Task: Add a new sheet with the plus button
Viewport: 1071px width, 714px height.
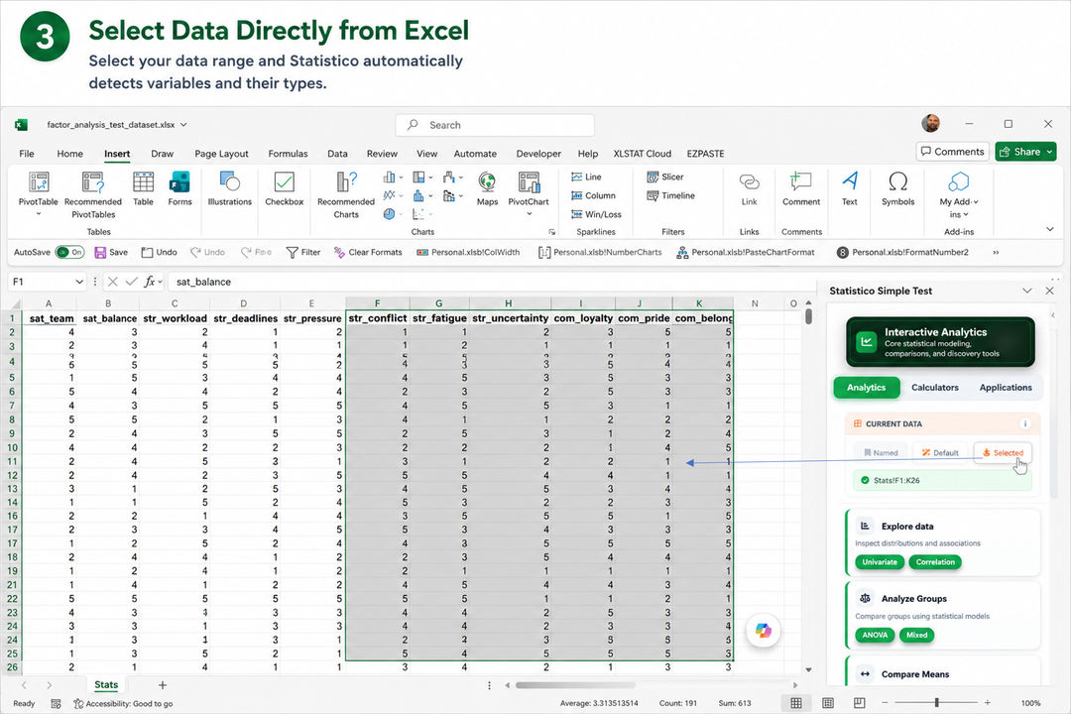Action: click(163, 684)
